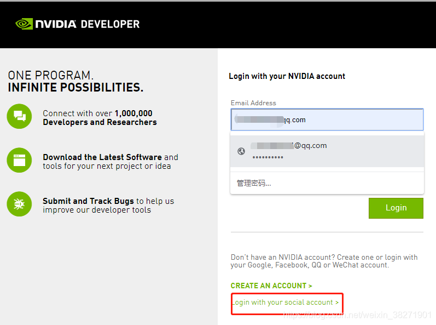Click the saved password dots in suggestion
The image size is (436, 325).
tap(268, 158)
